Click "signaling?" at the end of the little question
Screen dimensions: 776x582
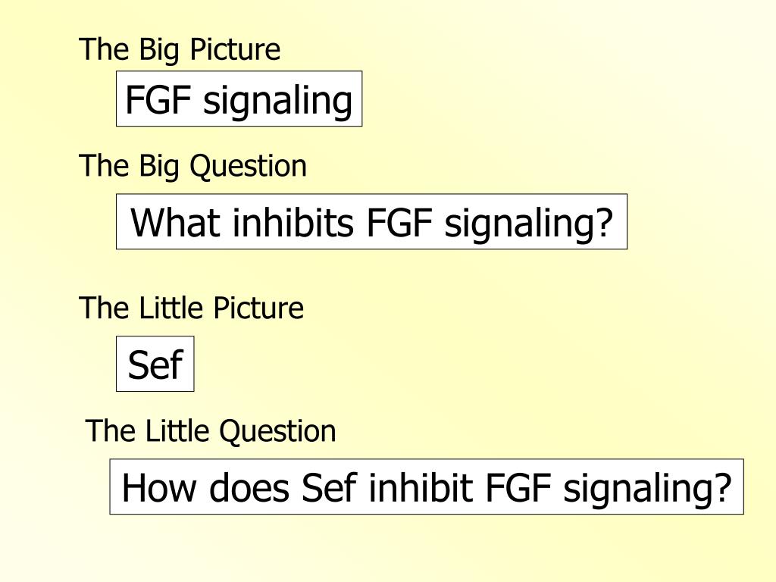(648, 490)
